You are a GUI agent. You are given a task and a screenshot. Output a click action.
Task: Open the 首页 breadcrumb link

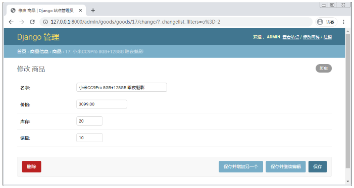22,51
